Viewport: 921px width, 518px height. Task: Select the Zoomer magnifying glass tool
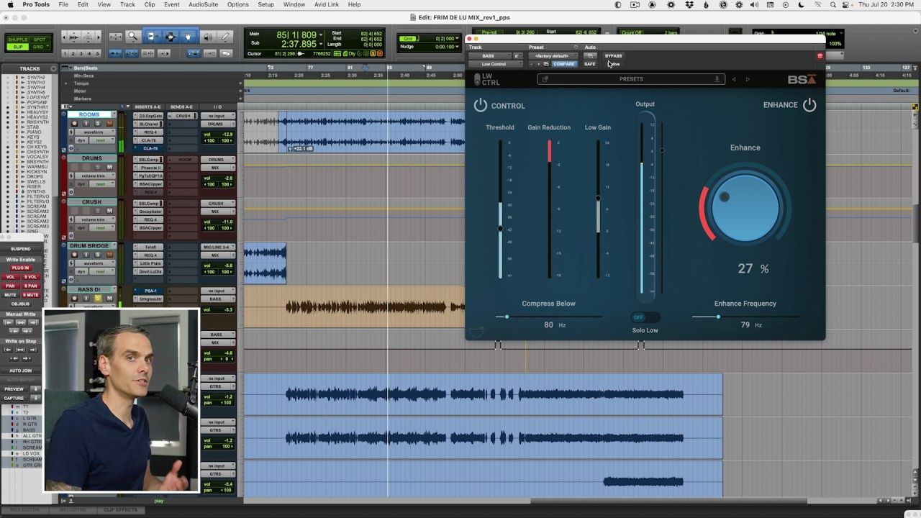133,37
